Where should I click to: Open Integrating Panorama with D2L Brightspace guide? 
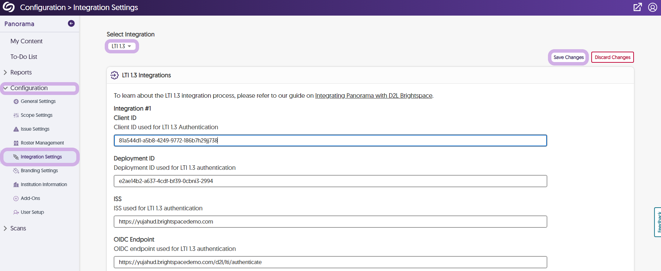point(374,96)
